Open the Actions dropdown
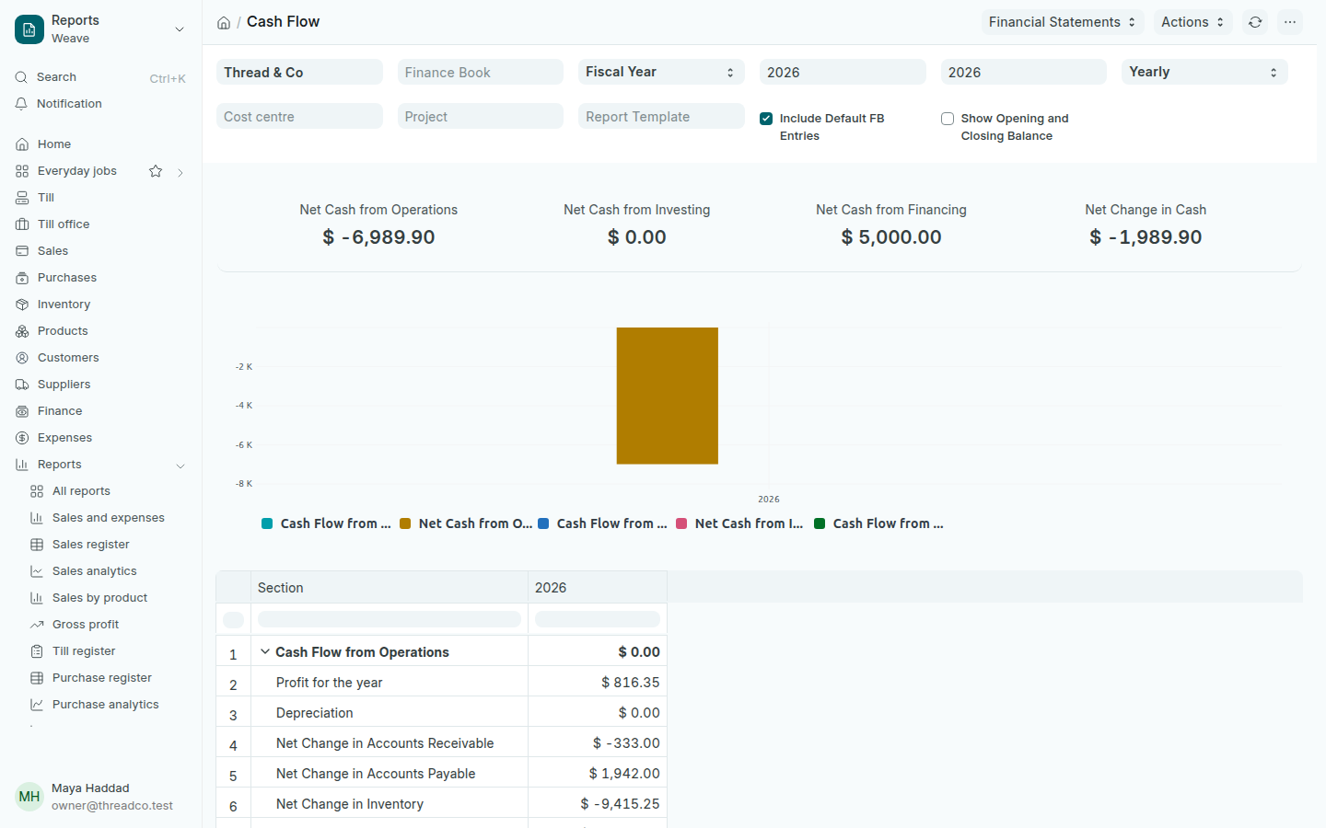The width and height of the screenshot is (1326, 828). 1192,22
